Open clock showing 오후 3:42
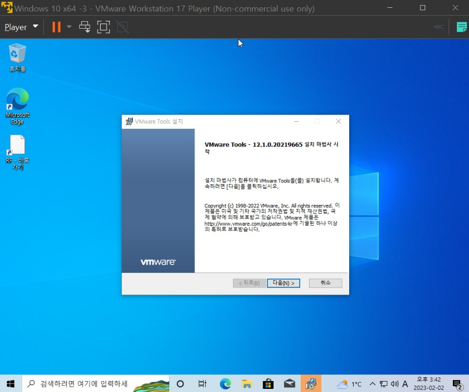The width and height of the screenshot is (469, 392). [429, 384]
